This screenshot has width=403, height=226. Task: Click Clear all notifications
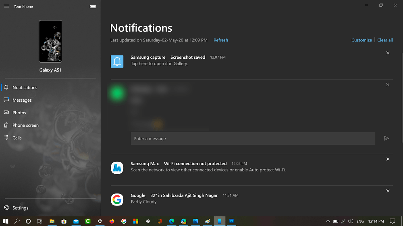[x=385, y=40]
